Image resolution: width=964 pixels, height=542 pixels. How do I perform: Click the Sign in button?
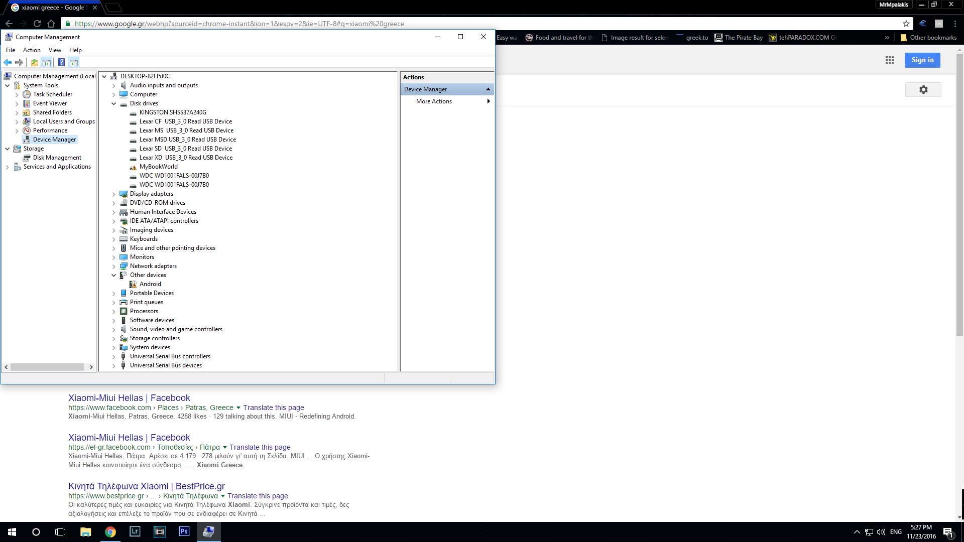[922, 60]
